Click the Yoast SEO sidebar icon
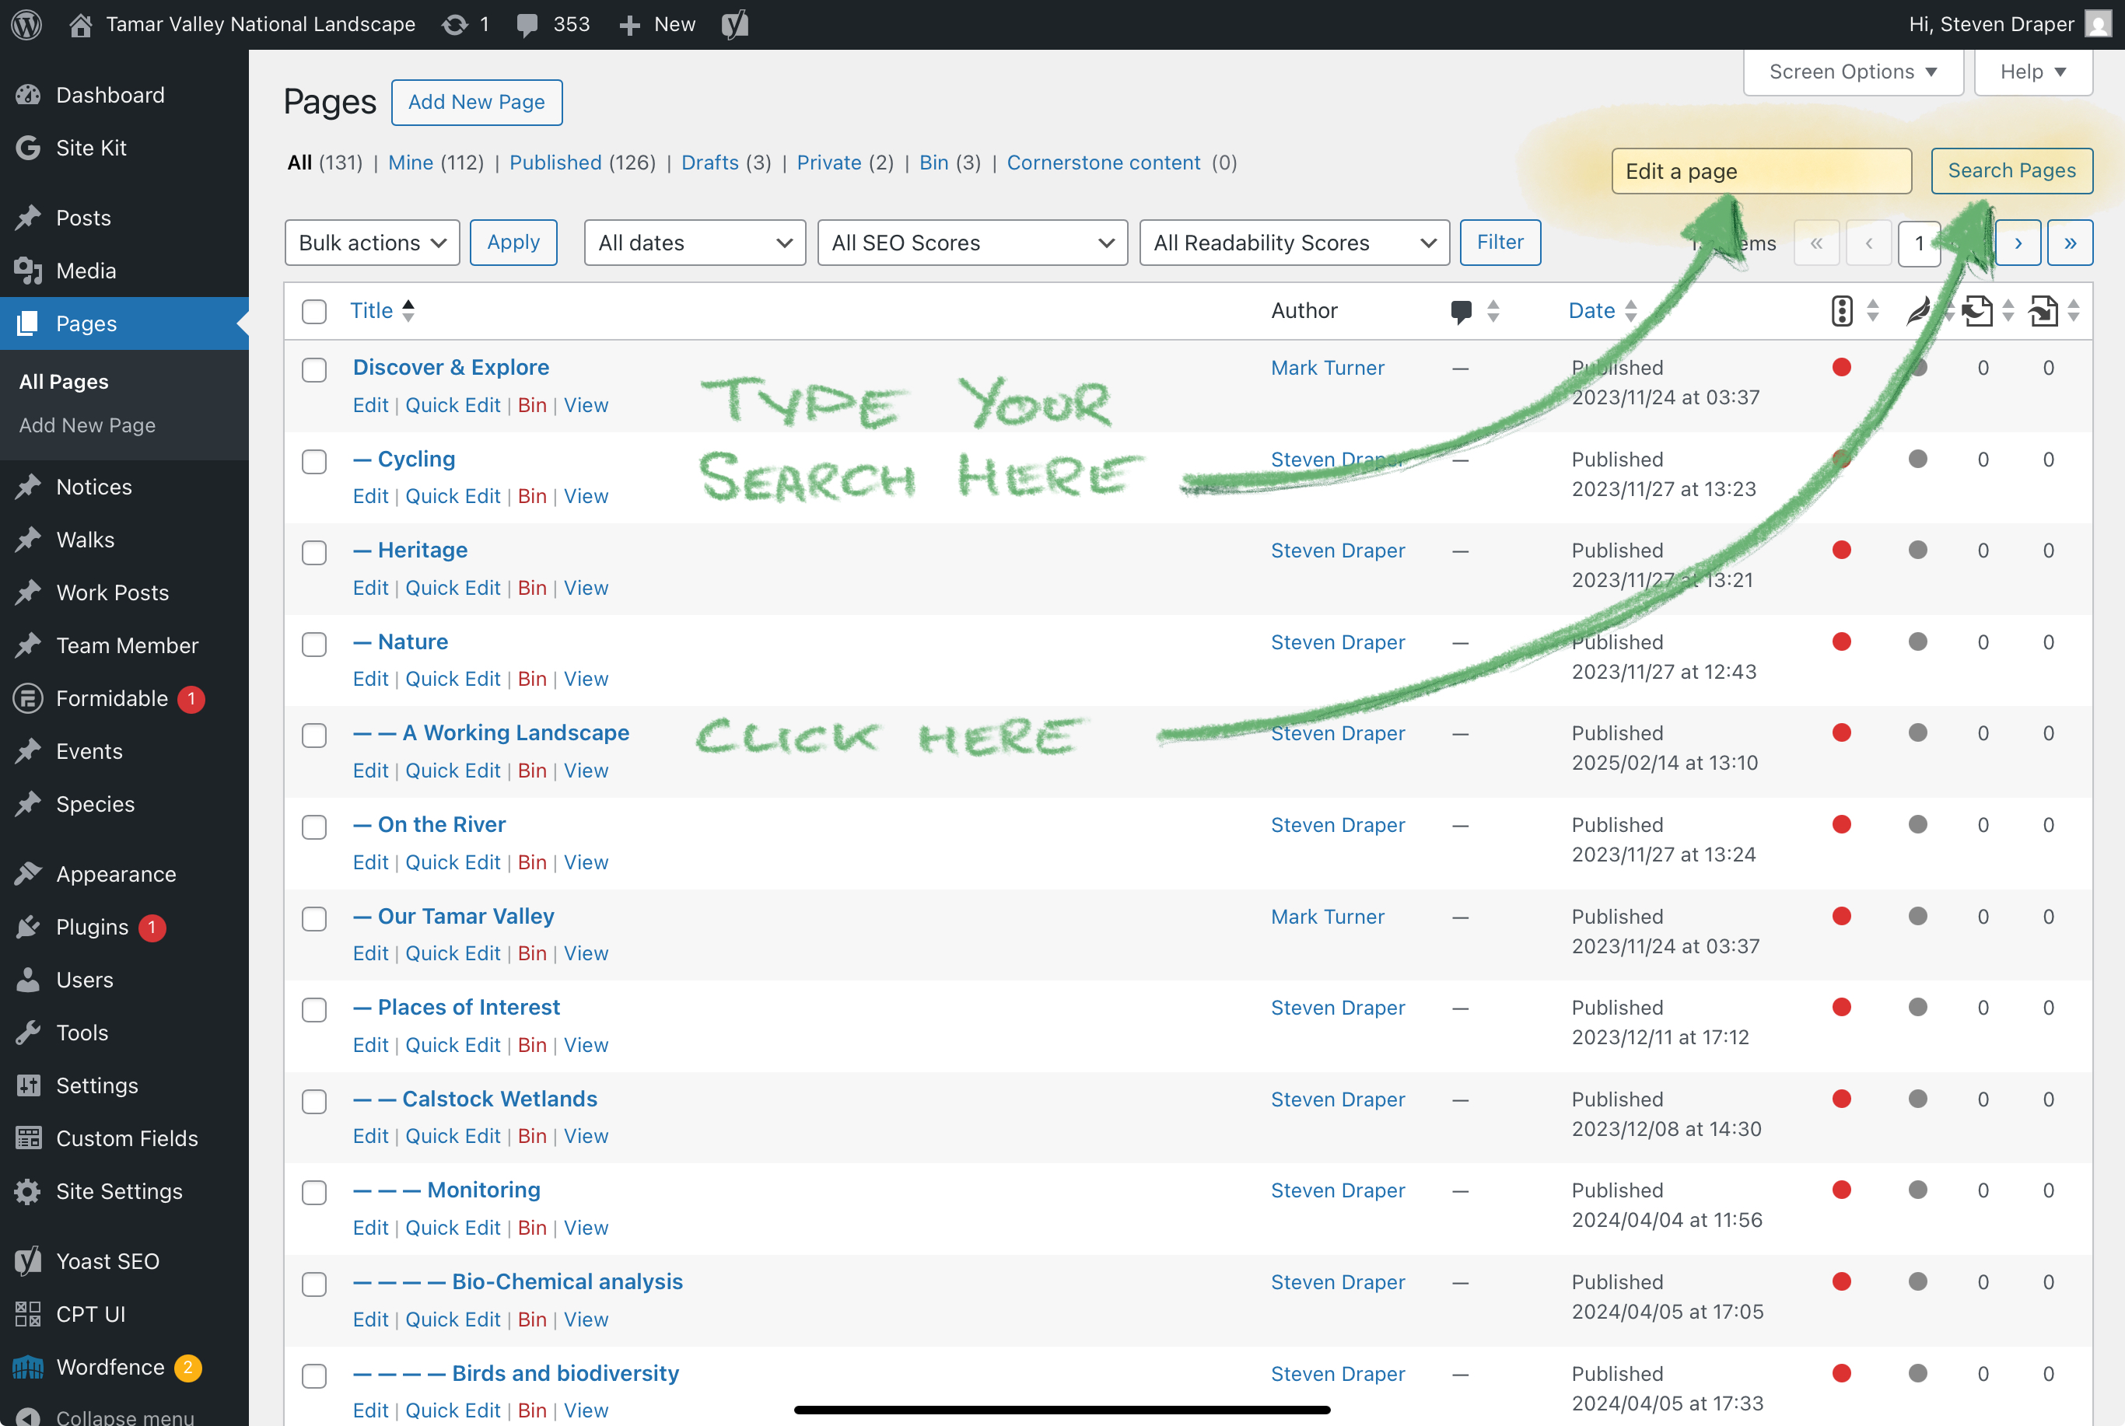The width and height of the screenshot is (2125, 1426). [28, 1260]
